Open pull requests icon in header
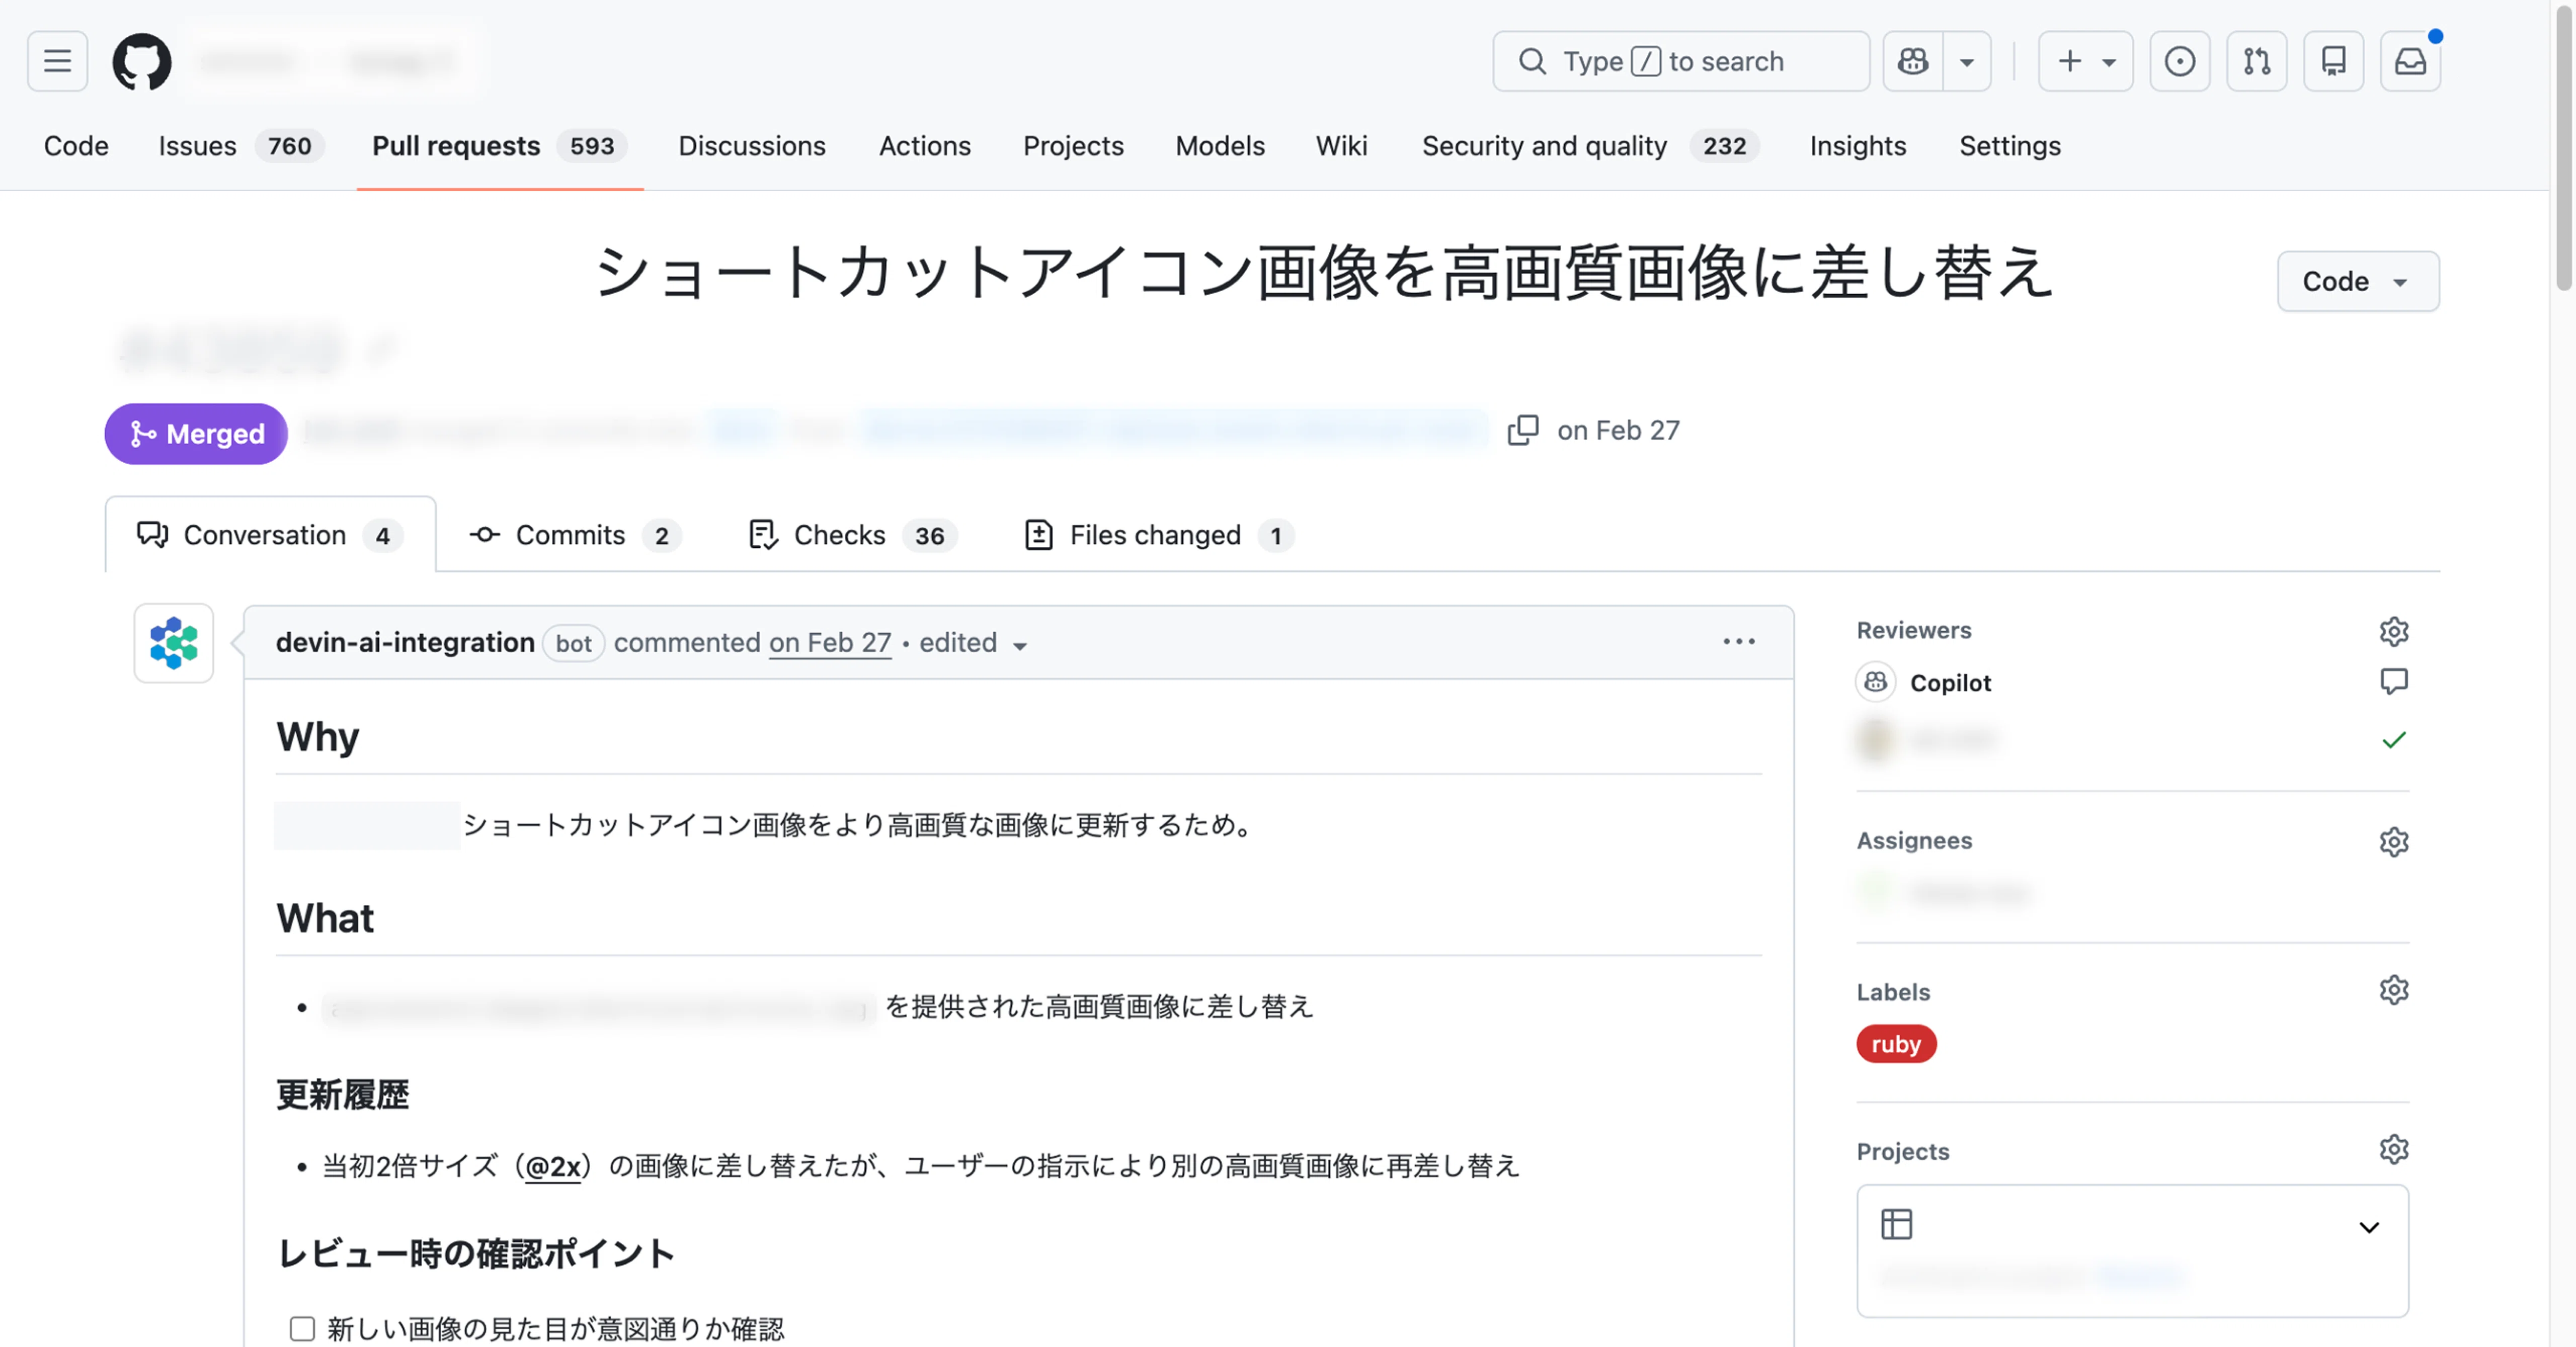This screenshot has width=2576, height=1347. (2257, 61)
